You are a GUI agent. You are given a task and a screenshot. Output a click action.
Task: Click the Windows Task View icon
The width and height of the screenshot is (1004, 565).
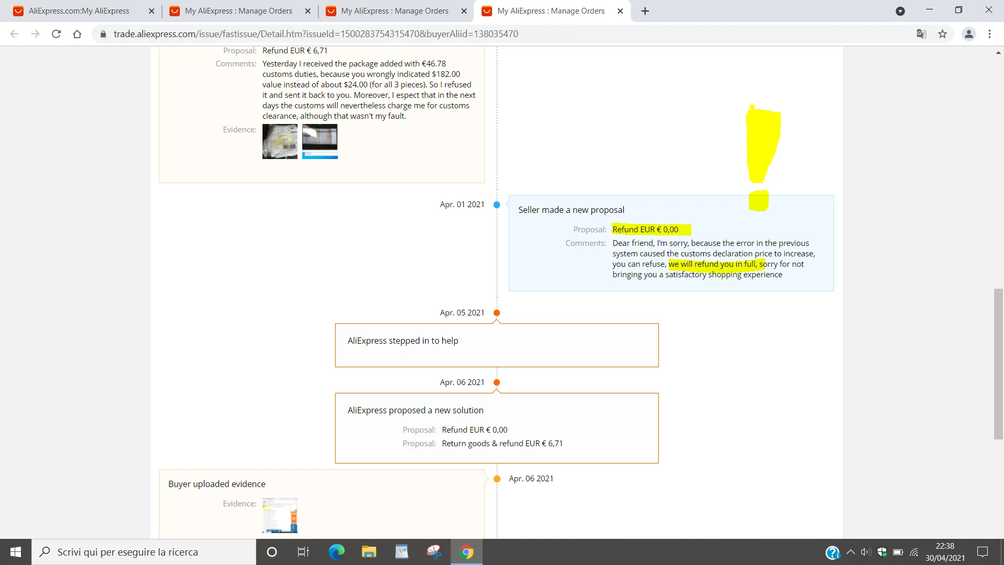303,552
